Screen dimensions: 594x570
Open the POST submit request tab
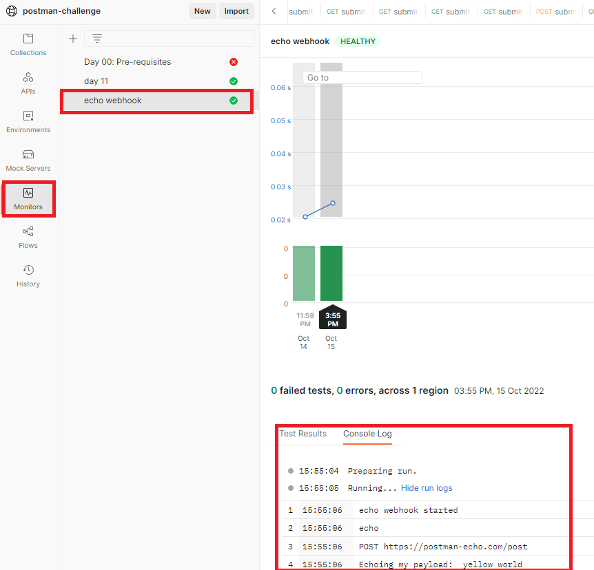click(555, 12)
